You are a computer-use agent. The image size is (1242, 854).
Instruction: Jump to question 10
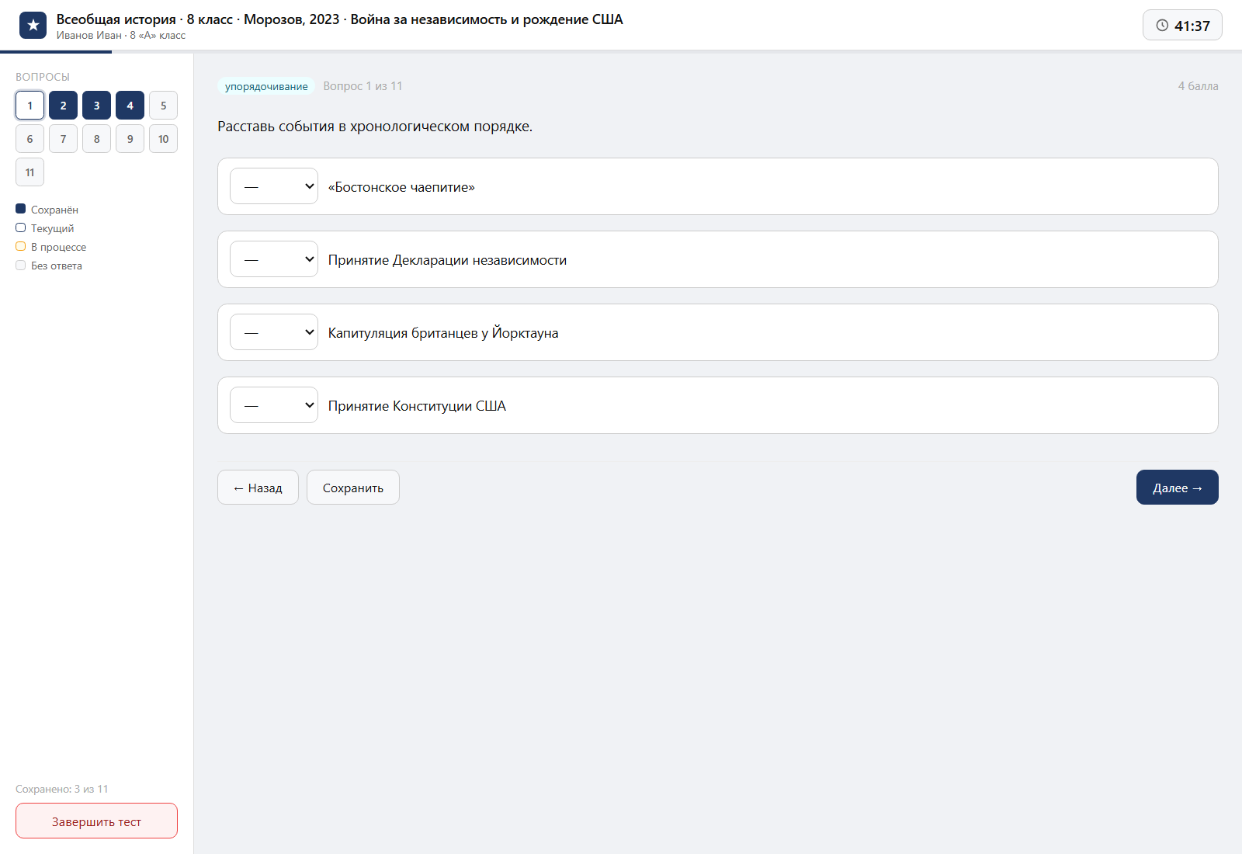click(x=163, y=139)
